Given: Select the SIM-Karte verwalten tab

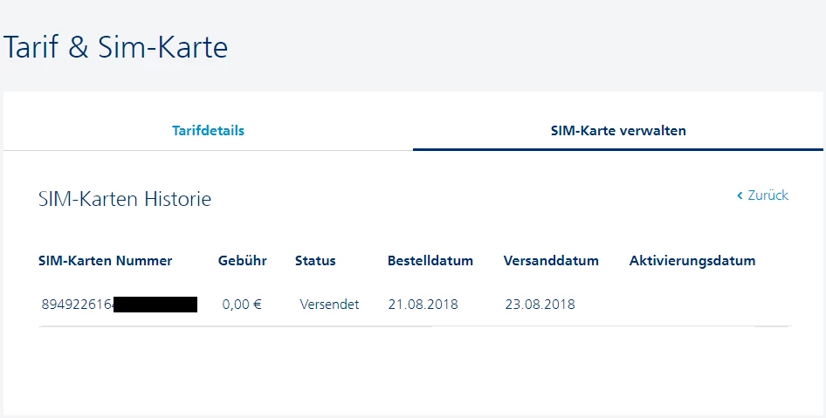Looking at the screenshot, I should (x=618, y=131).
